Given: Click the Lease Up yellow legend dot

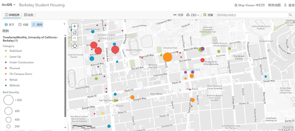Looking at the screenshot, I should [x=6, y=57].
